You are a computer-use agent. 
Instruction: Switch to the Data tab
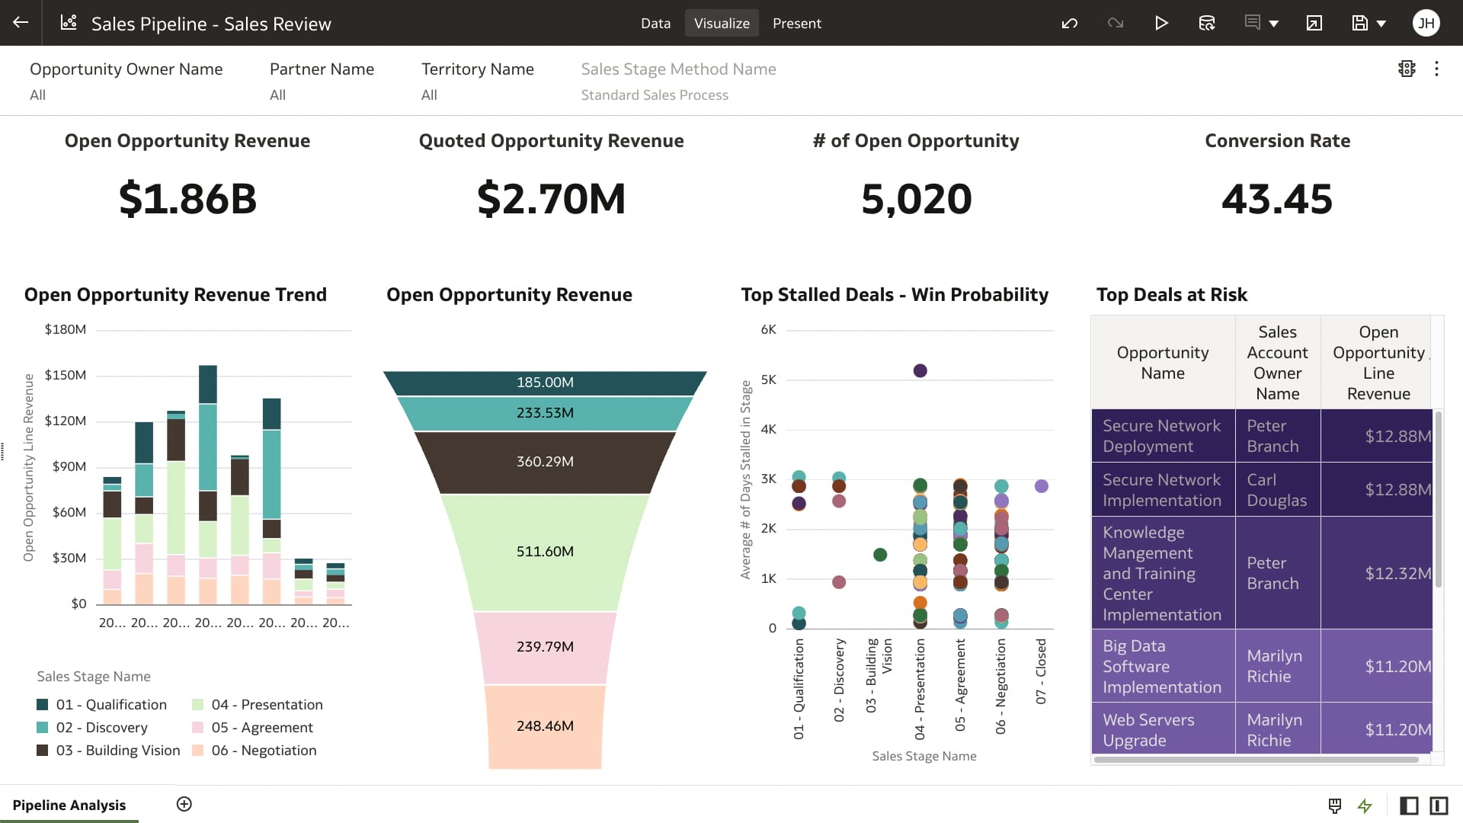pos(655,23)
